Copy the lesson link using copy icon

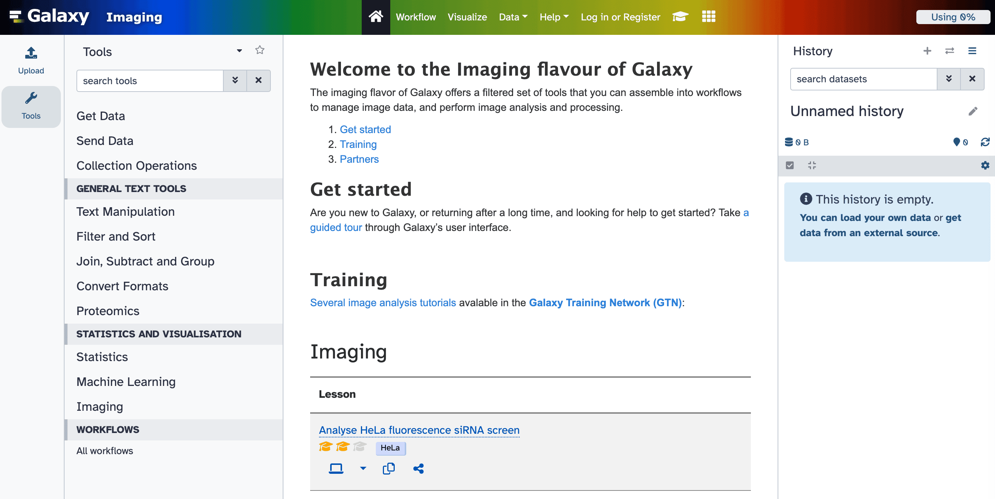click(388, 469)
